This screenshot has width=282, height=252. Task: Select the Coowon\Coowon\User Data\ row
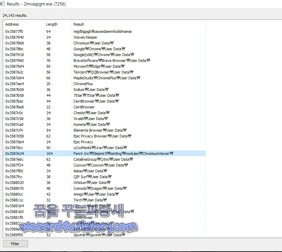coord(104,165)
